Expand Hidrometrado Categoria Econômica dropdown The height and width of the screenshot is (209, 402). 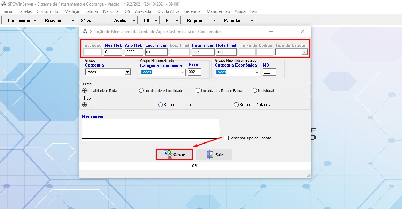tap(183, 72)
